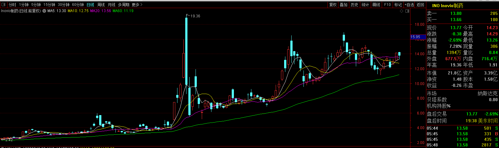This screenshot has width=499, height=148.
Task: Click the 年低 value 1.91
Action: [x=493, y=65]
